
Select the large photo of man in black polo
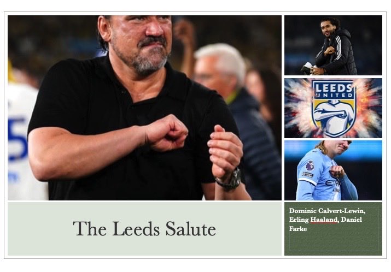click(144, 108)
